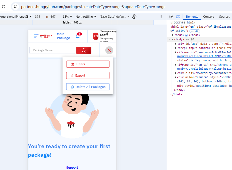The width and height of the screenshot is (232, 170).
Task: Open device toolbar three-dot more options
Action: coord(161,17)
